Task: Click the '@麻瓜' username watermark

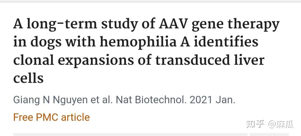Action: (281, 124)
